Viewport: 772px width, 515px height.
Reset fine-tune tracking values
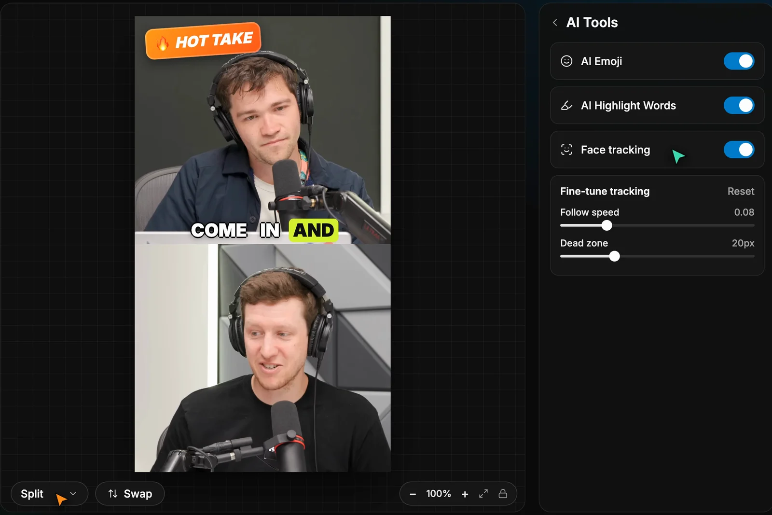click(741, 191)
